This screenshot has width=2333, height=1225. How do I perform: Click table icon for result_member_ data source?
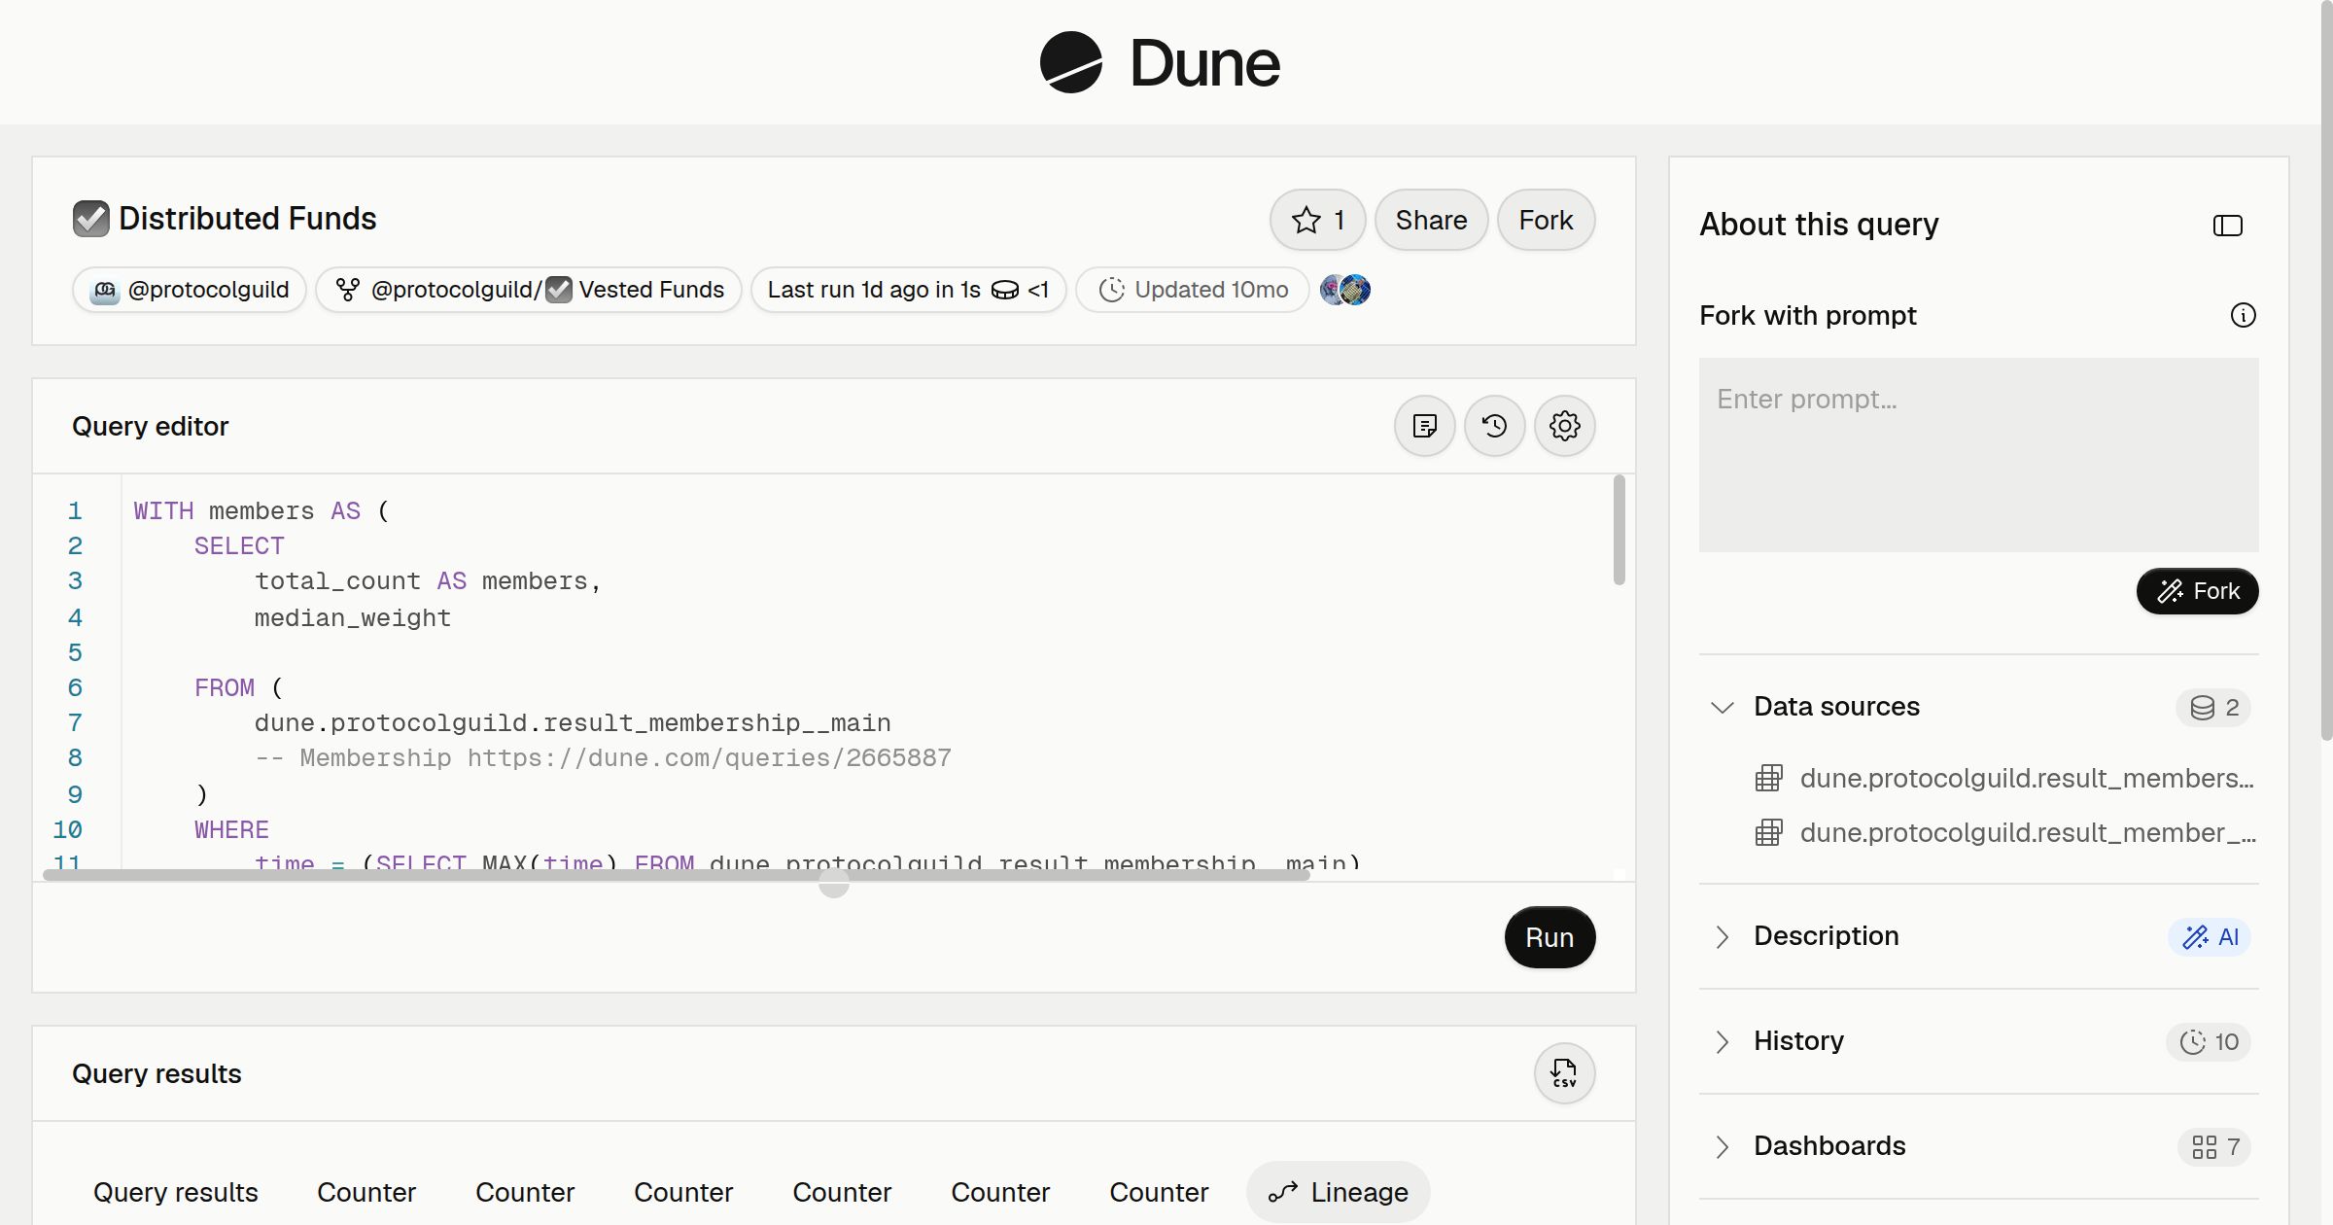coord(1768,832)
